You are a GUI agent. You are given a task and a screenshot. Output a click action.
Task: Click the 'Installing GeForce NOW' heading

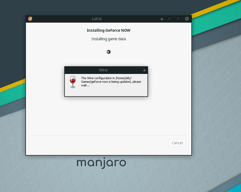109,30
